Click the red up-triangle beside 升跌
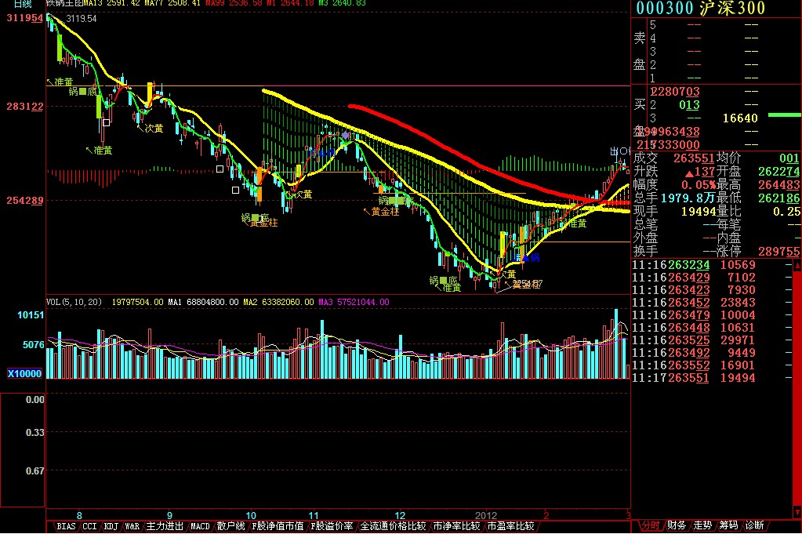This screenshot has width=802, height=534. pyautogui.click(x=689, y=172)
